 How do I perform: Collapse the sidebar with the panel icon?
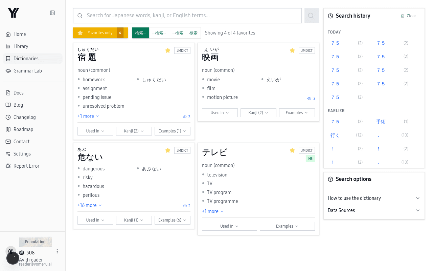pos(52,13)
